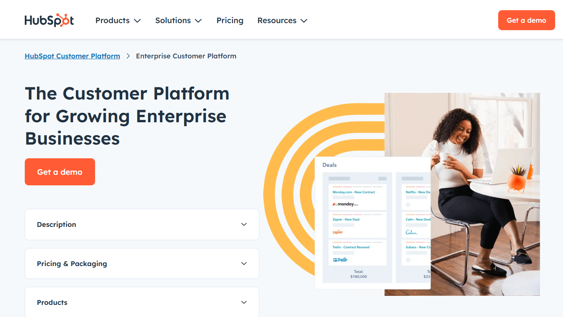
Task: Click the Calm logo in the deal card
Action: [x=411, y=232]
